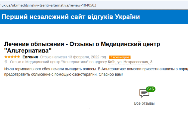The height and width of the screenshot is (125, 188).
Task: Click the fifth gold star in rating
Action: click(x=19, y=57)
